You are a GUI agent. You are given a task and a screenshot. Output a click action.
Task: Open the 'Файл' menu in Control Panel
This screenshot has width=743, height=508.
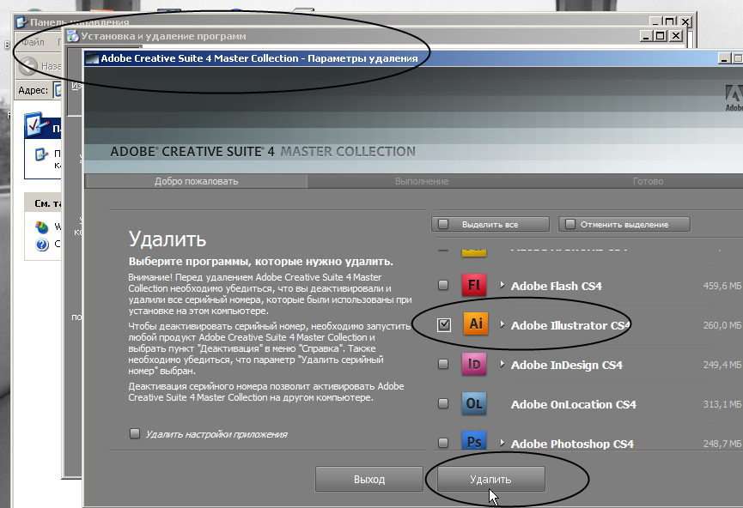pos(33,42)
